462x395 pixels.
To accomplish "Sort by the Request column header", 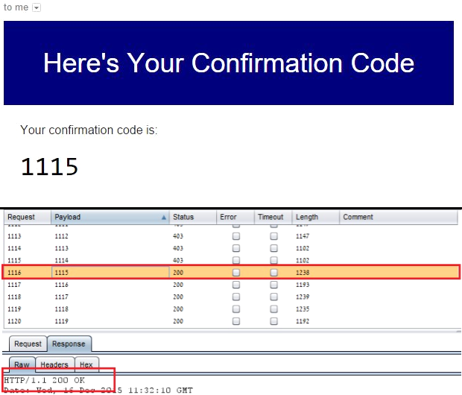I will (28, 218).
